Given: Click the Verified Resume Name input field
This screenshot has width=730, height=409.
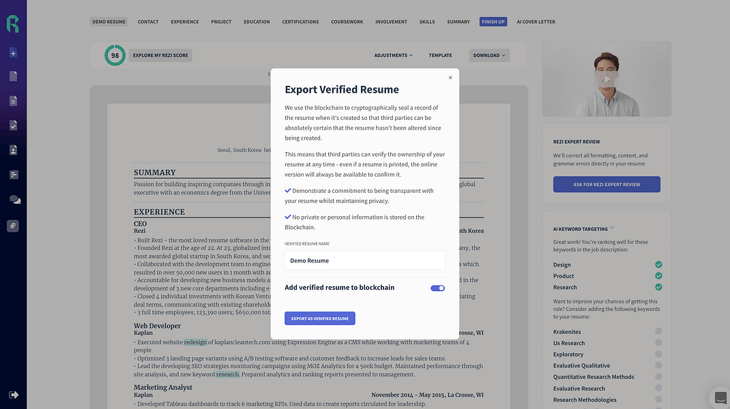Looking at the screenshot, I should click(x=364, y=260).
